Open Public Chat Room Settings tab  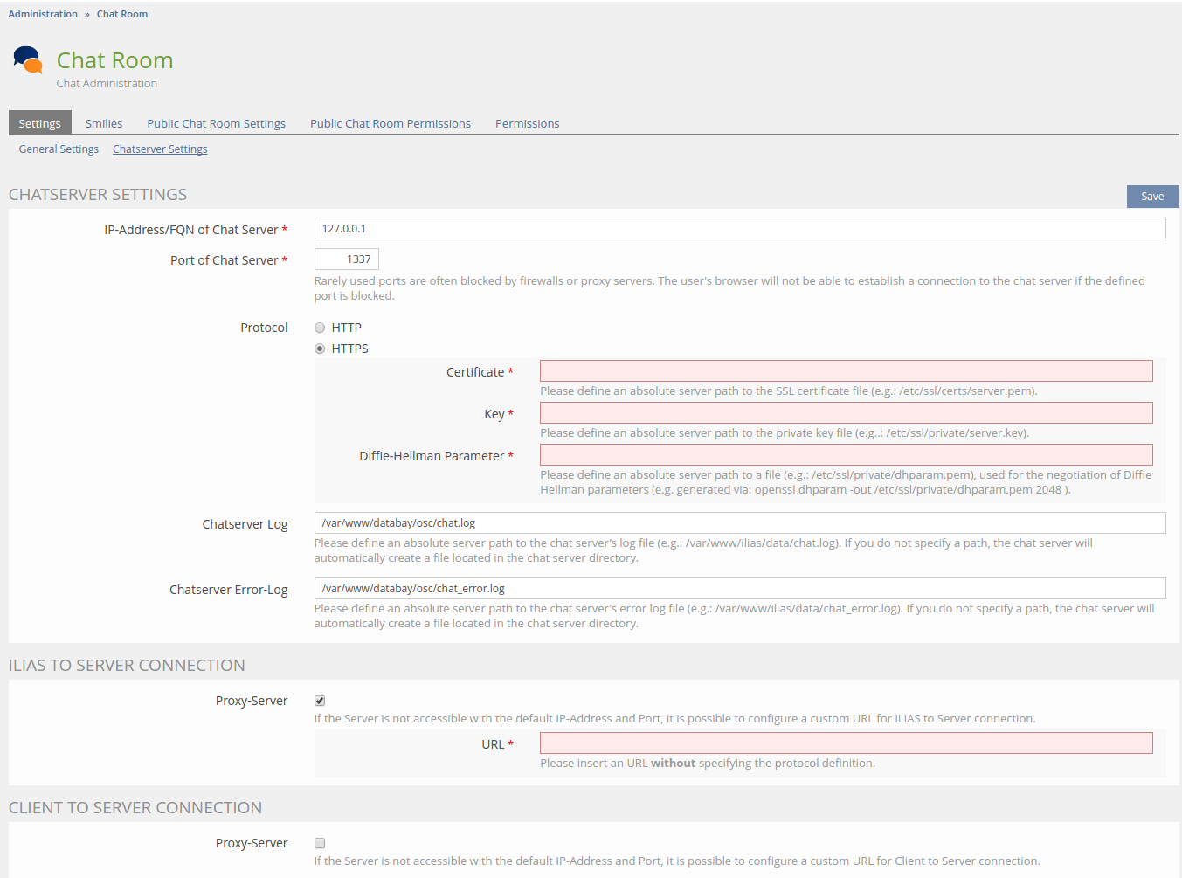(x=216, y=123)
